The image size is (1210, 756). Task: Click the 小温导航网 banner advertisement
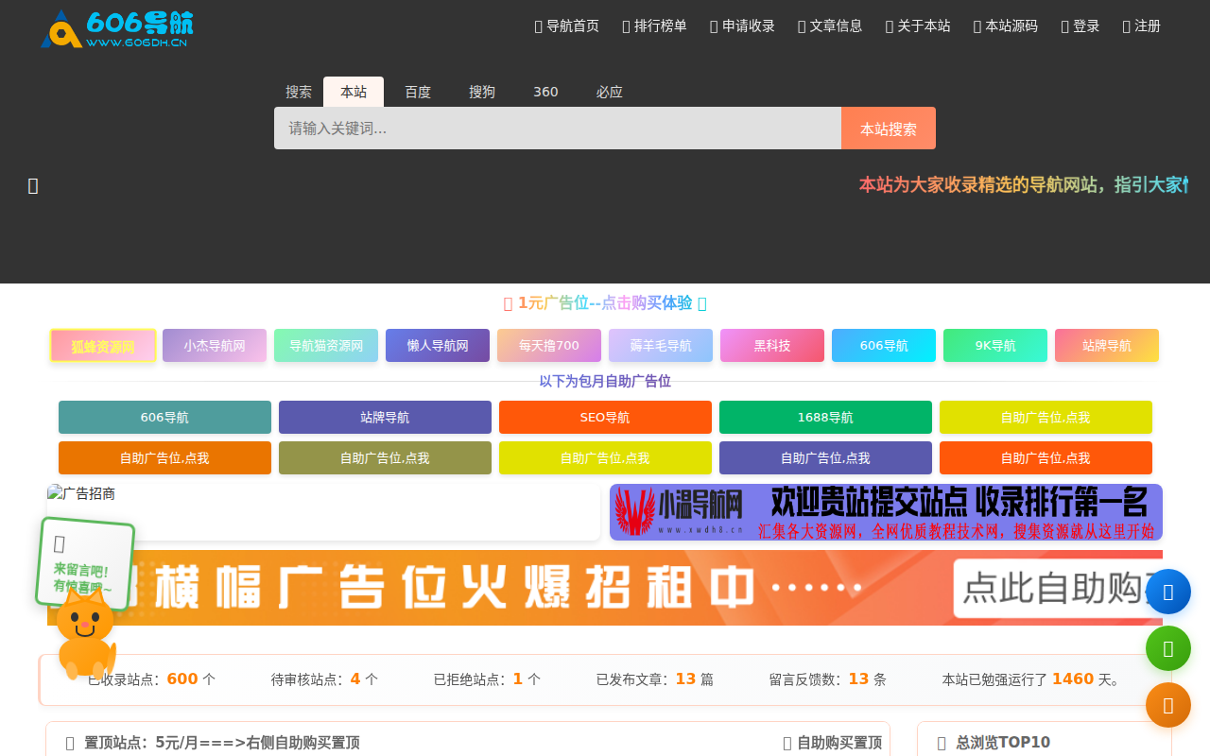886,511
